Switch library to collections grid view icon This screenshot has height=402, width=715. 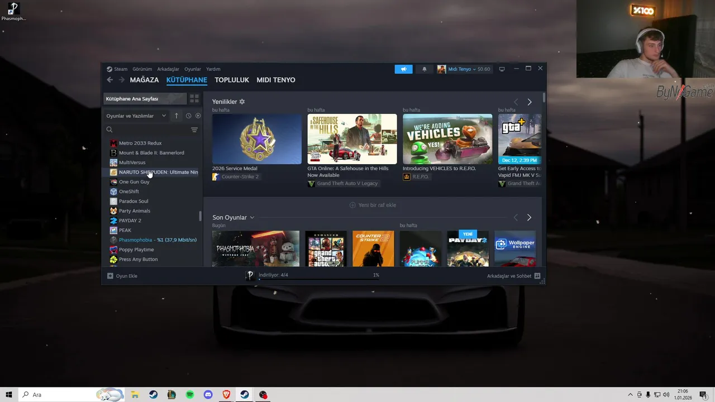(194, 99)
